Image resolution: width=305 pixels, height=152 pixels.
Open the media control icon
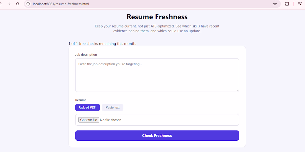pyautogui.click(x=300, y=4)
